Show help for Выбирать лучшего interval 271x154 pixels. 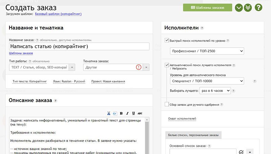(x=233, y=91)
